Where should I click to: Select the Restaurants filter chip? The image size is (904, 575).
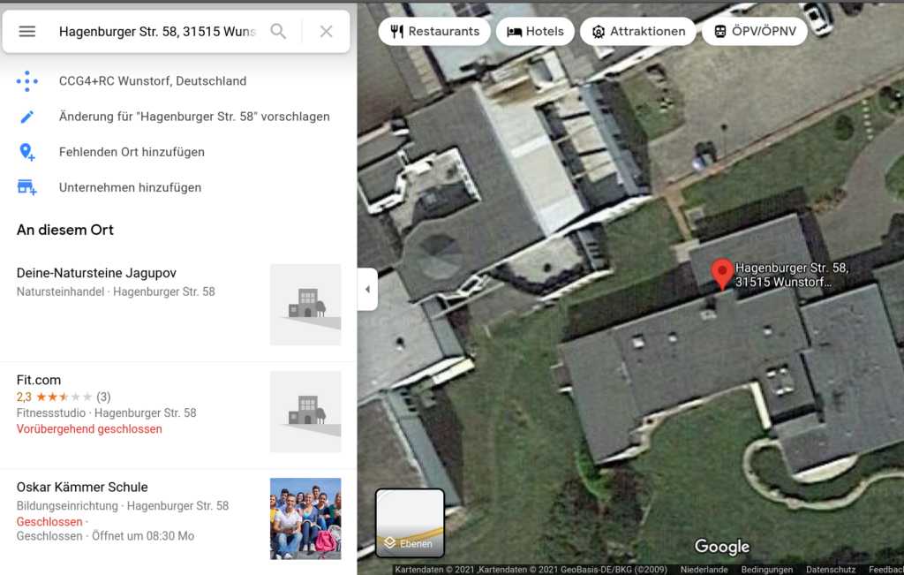point(434,32)
